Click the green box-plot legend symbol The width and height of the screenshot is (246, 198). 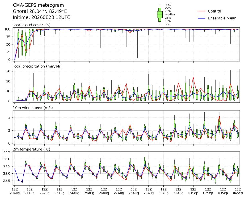pyautogui.click(x=160, y=15)
